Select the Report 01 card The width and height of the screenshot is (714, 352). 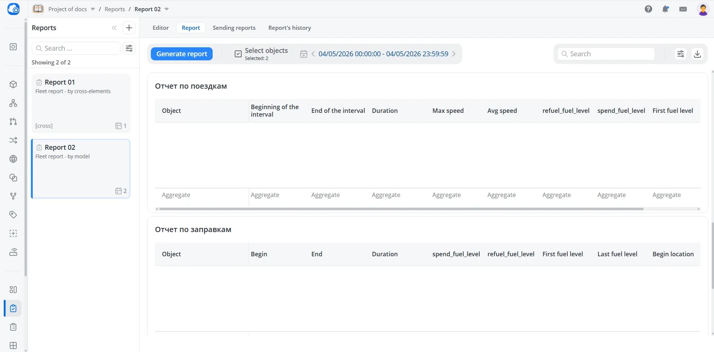(x=81, y=103)
